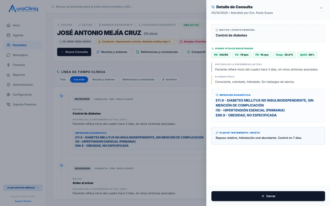Click Editar on patient record
This screenshot has height=206, width=330.
click(x=85, y=25)
